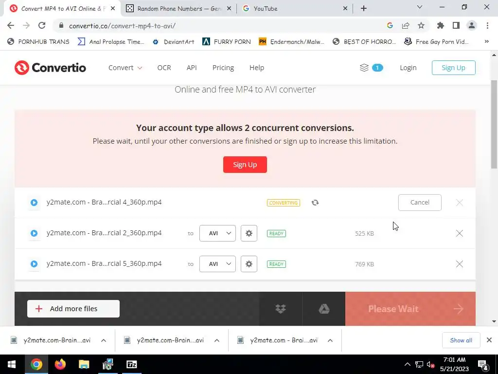Viewport: 498px width, 374px height.
Task: Add files from Google Drive
Action: click(323, 309)
